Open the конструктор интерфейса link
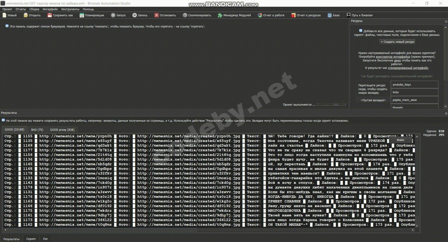 pos(393,57)
